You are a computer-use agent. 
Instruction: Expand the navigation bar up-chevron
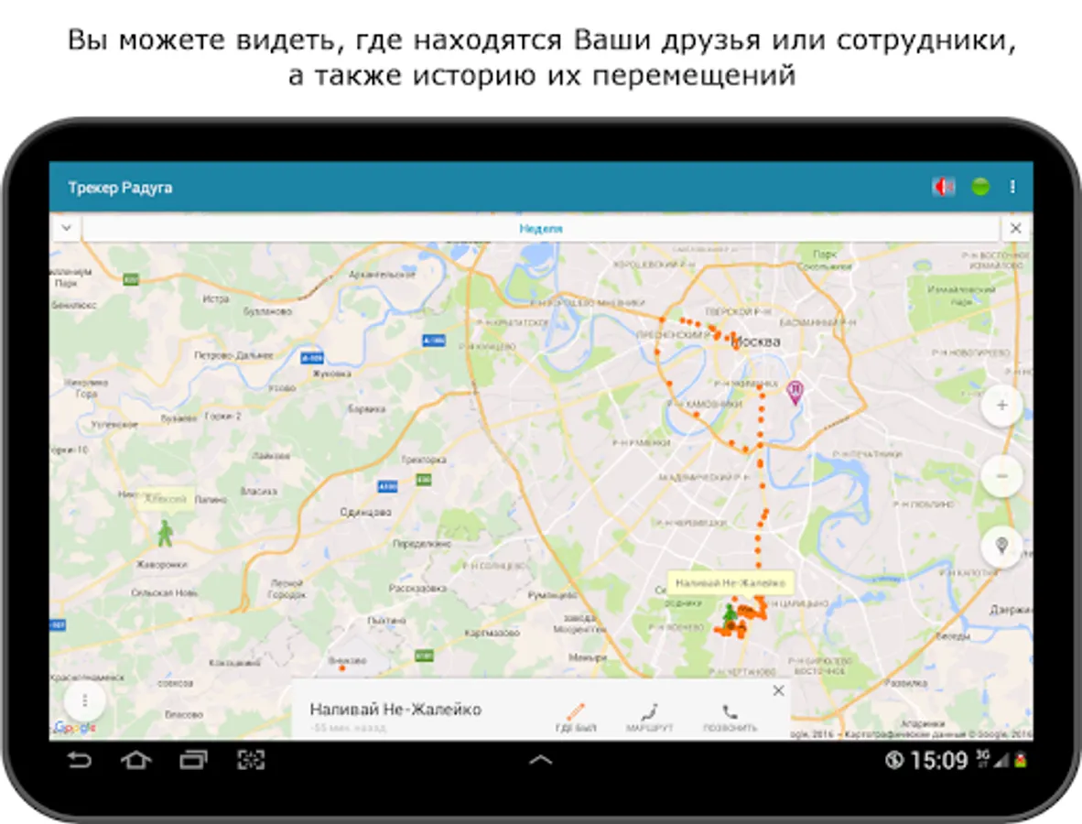tap(540, 761)
